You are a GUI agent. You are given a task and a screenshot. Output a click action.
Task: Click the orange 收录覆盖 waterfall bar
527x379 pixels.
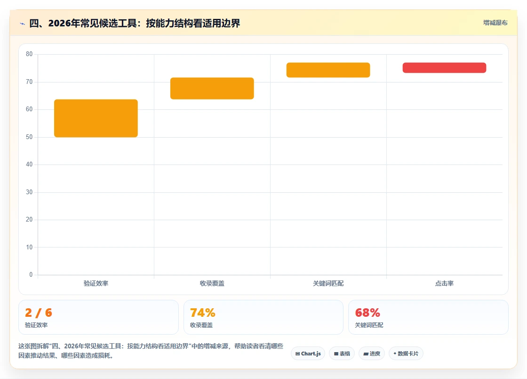point(212,89)
